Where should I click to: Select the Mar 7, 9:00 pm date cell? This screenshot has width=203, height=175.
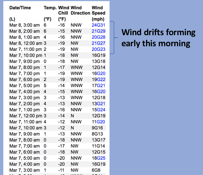pos(24,61)
